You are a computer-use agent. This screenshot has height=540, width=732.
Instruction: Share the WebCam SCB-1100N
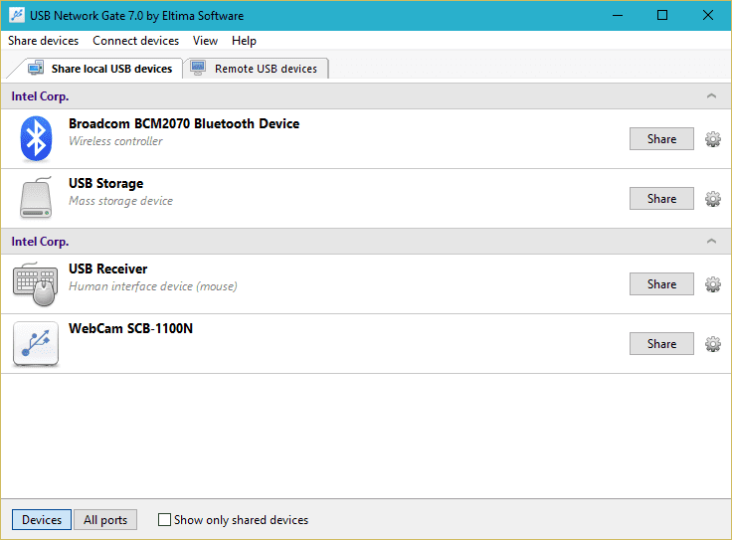(x=661, y=344)
